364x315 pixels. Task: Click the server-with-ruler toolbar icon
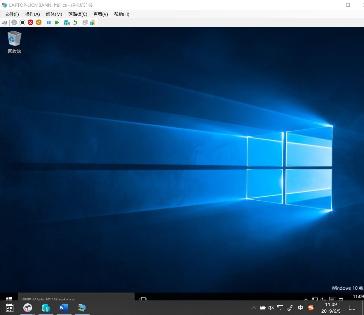click(93, 22)
